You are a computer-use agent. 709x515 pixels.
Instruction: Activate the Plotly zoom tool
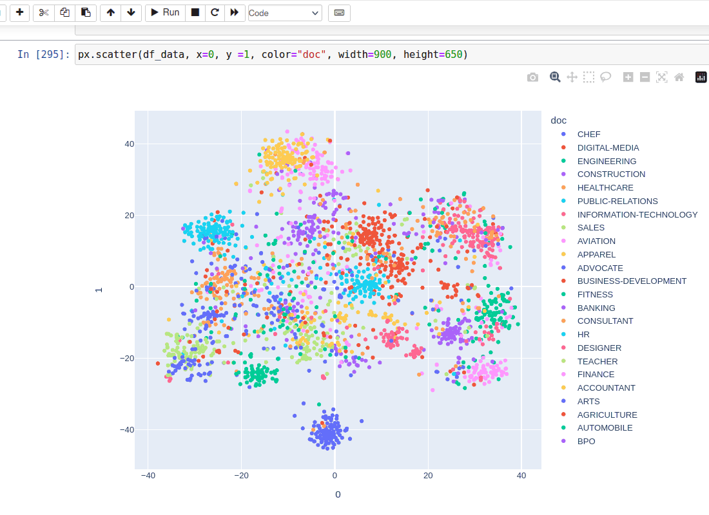click(x=555, y=76)
